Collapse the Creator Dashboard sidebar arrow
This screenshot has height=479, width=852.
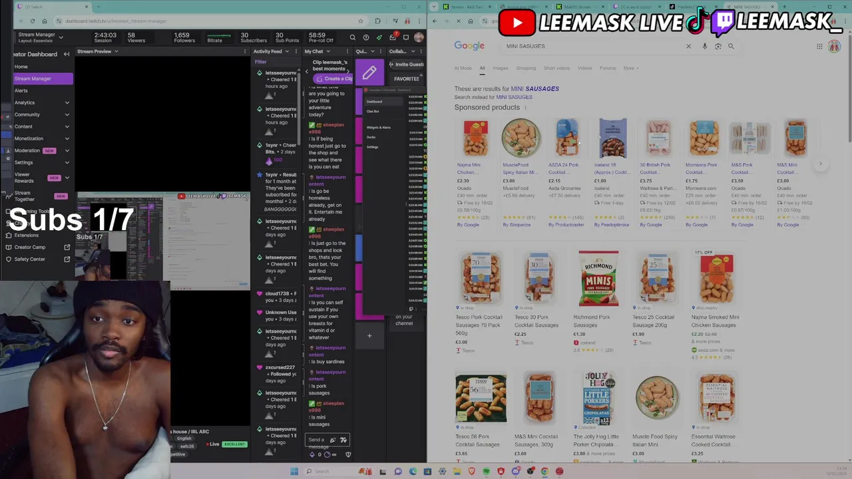[x=67, y=54]
